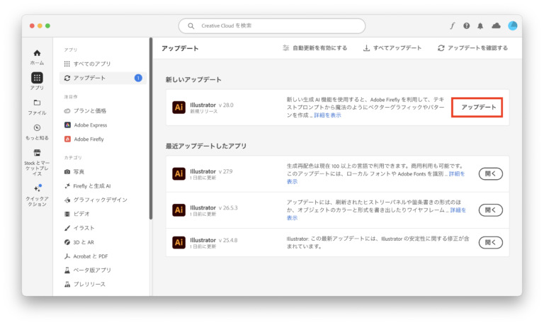Click the search magnifier icon
Image resolution: width=544 pixels, height=325 pixels.
click(x=191, y=25)
